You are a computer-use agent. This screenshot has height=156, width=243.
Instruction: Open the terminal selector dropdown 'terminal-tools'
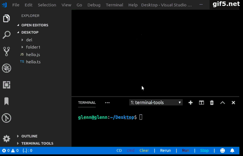[x=156, y=102]
